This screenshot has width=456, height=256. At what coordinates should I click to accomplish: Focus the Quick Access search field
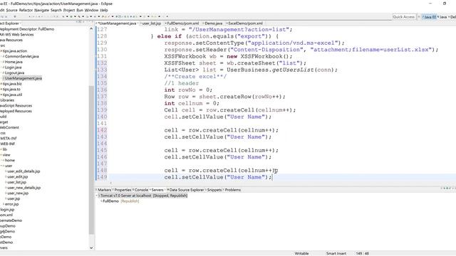404,17
